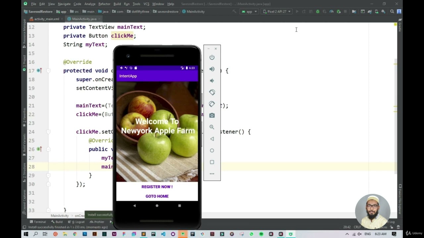Tap REGISTER NOW ! in the emulator
Screen dimensions: 424x238
(x=157, y=187)
